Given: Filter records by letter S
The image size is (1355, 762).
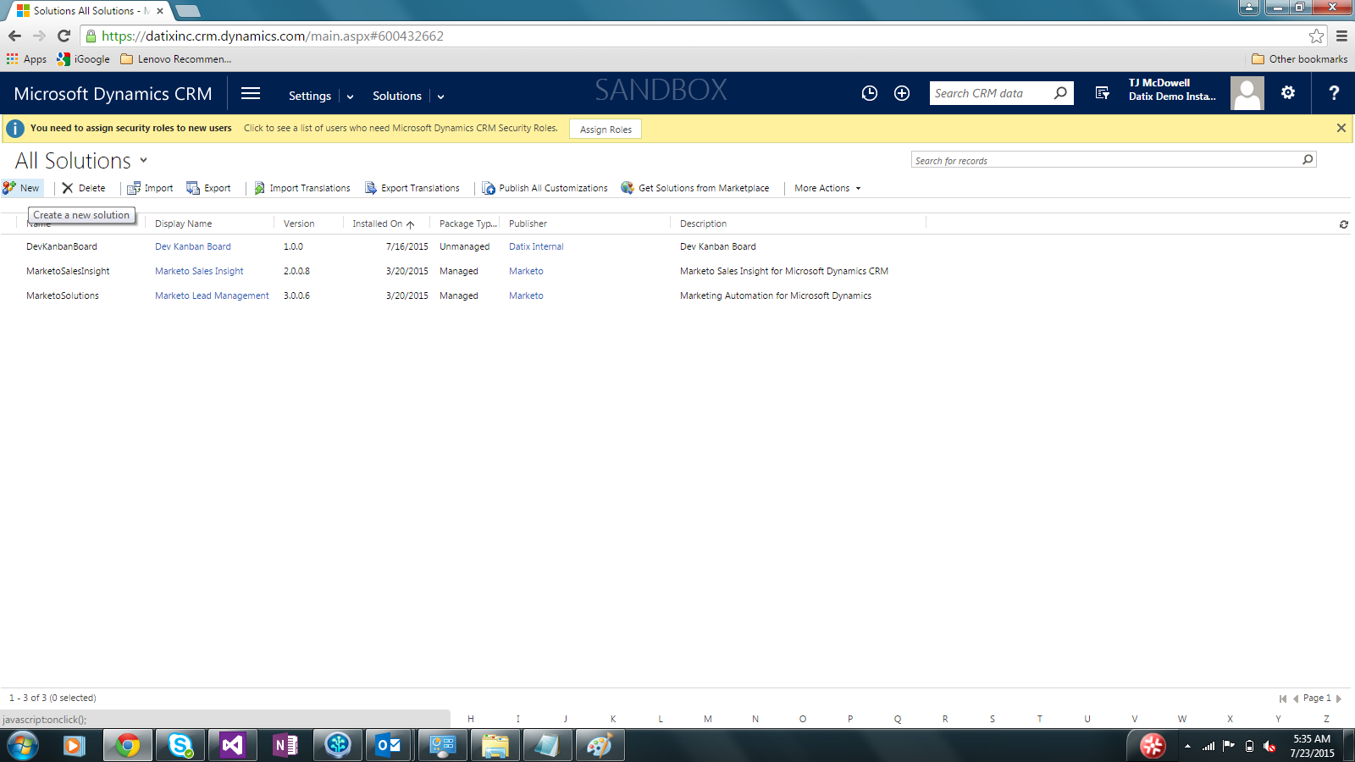Looking at the screenshot, I should pos(993,719).
